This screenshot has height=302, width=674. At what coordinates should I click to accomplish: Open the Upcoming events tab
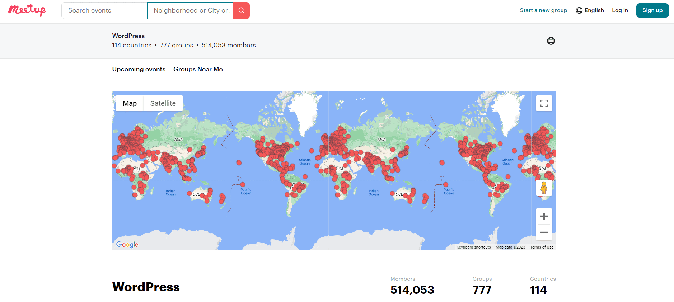[x=139, y=69]
